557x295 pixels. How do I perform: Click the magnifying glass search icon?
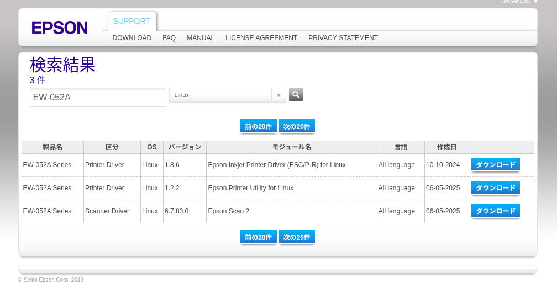pos(296,95)
